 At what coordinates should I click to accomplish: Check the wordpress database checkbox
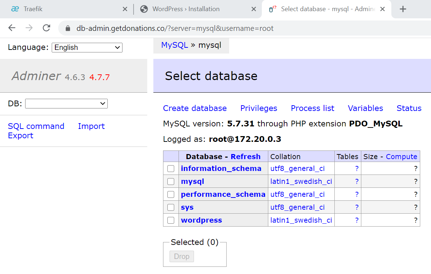171,220
